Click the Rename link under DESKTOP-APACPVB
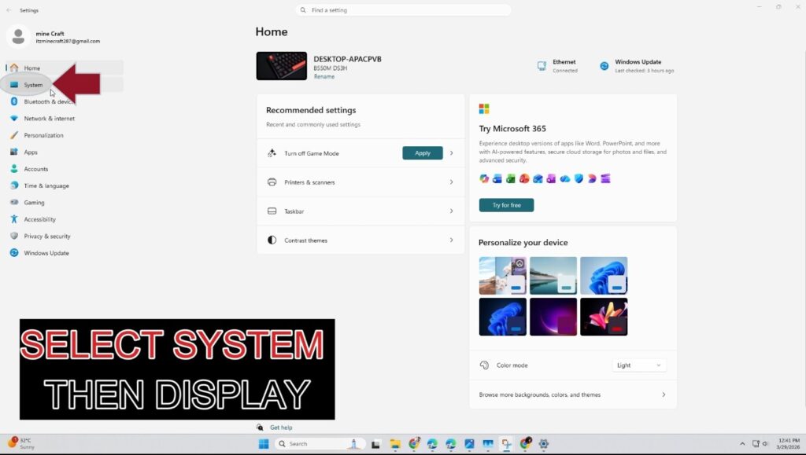Viewport: 806px width, 455px height. [324, 76]
